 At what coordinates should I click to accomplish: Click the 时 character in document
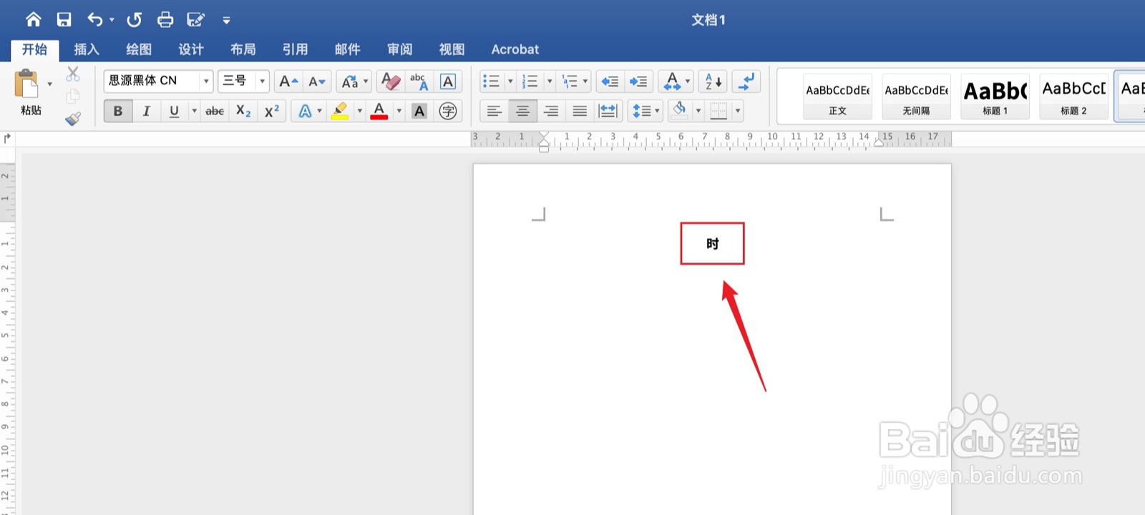click(x=712, y=244)
